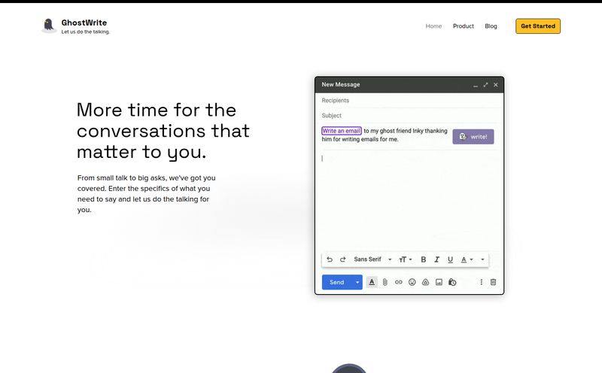Go to the Home nav item
The width and height of the screenshot is (602, 373).
point(433,26)
